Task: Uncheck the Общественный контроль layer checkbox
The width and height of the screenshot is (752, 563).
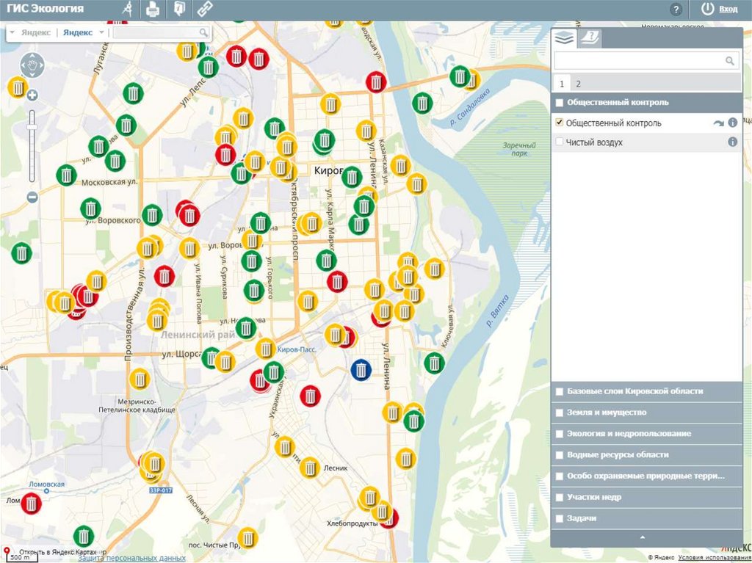Action: [560, 123]
